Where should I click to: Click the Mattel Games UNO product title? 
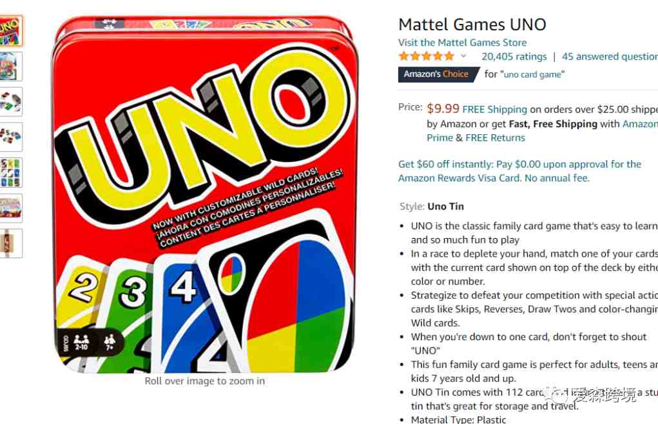coord(472,25)
